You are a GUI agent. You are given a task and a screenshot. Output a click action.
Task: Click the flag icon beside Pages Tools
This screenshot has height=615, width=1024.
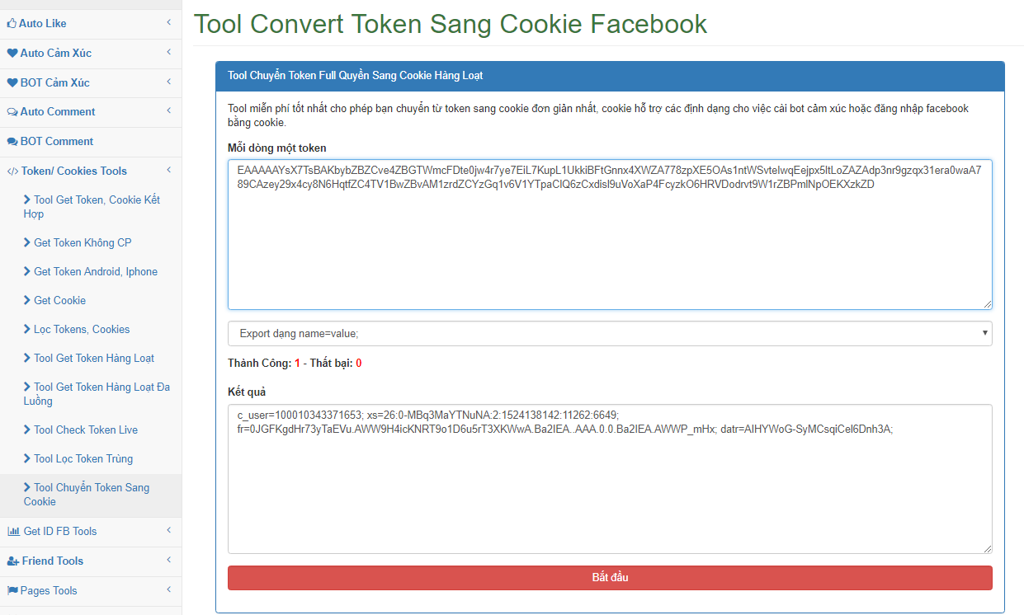coord(12,591)
